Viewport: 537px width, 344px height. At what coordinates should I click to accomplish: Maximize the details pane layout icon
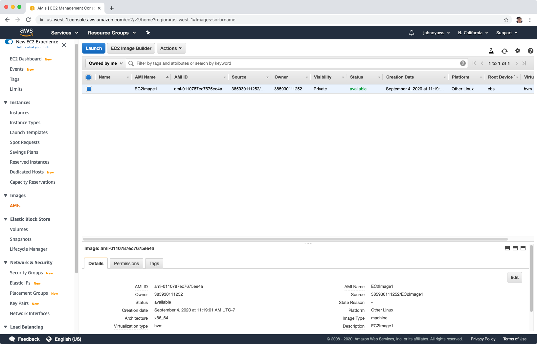523,248
